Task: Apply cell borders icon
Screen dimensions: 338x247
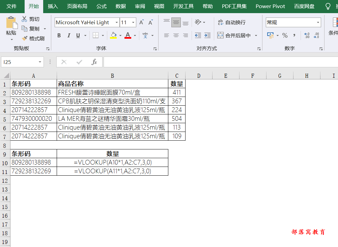Action: [95, 35]
